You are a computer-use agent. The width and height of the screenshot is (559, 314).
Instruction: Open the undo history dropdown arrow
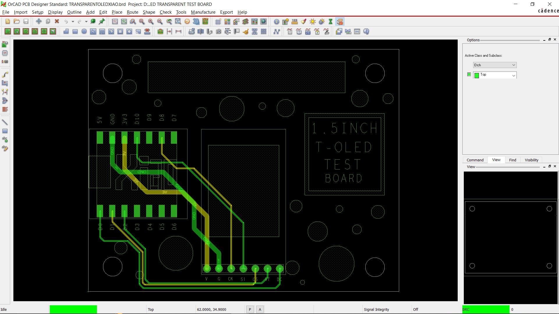73,22
